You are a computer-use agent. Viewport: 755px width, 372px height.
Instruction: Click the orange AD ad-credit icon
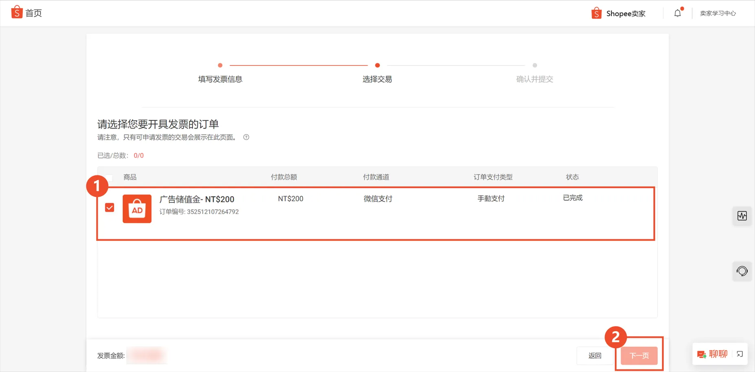click(x=137, y=209)
